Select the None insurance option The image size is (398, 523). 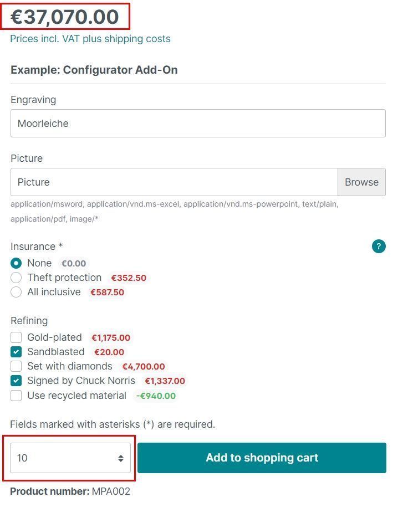tap(17, 263)
